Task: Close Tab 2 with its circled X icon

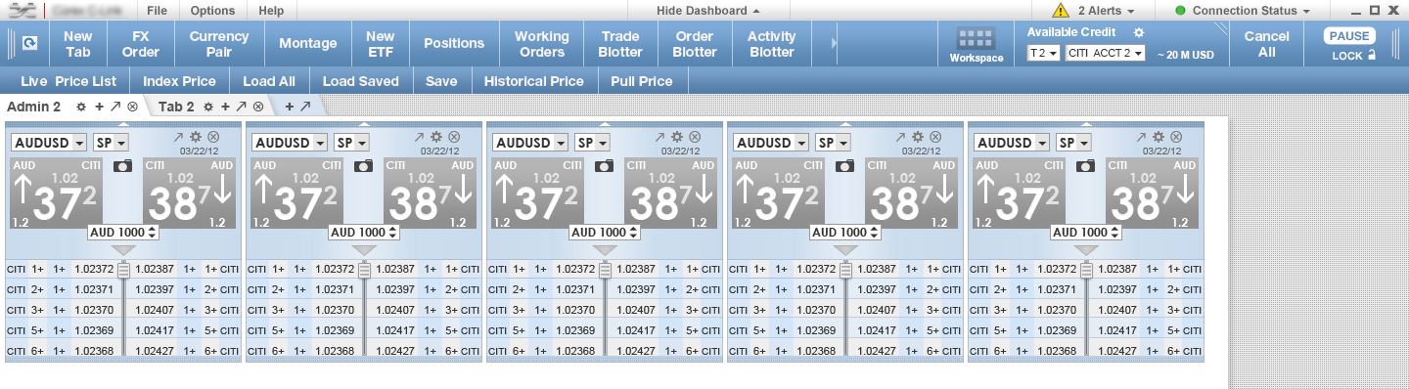Action: pyautogui.click(x=258, y=106)
